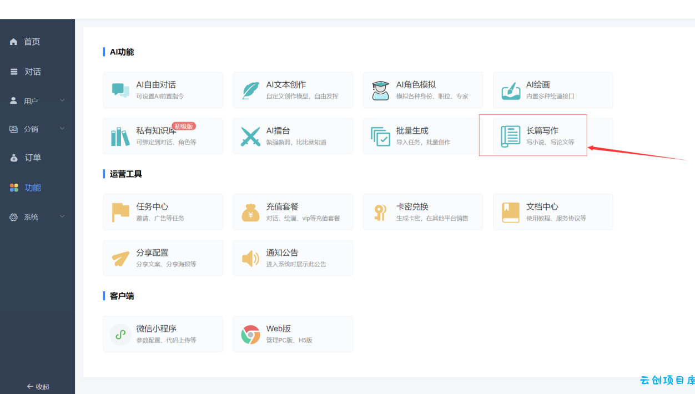The image size is (695, 394).
Task: Click the chat bubble icon of AI自由对话
Action: pyautogui.click(x=120, y=90)
